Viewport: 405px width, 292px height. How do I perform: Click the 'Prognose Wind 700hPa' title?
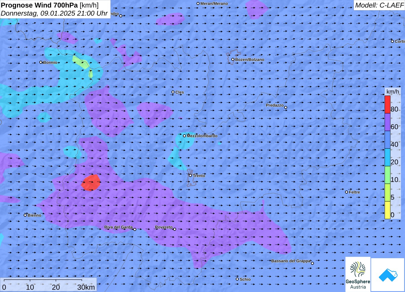[x=39, y=5]
